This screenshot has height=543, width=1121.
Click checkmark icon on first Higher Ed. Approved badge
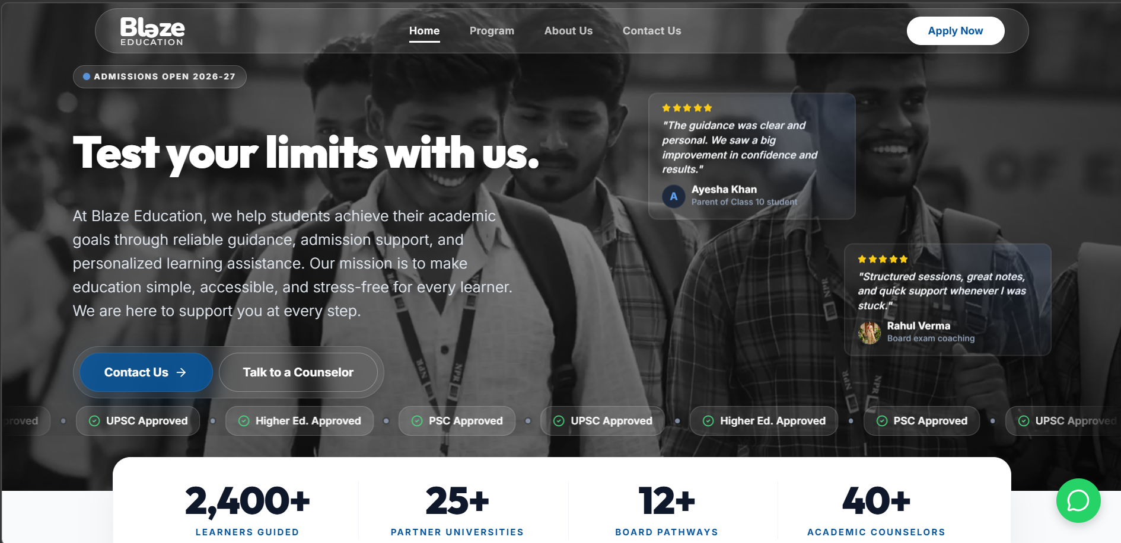coord(244,421)
